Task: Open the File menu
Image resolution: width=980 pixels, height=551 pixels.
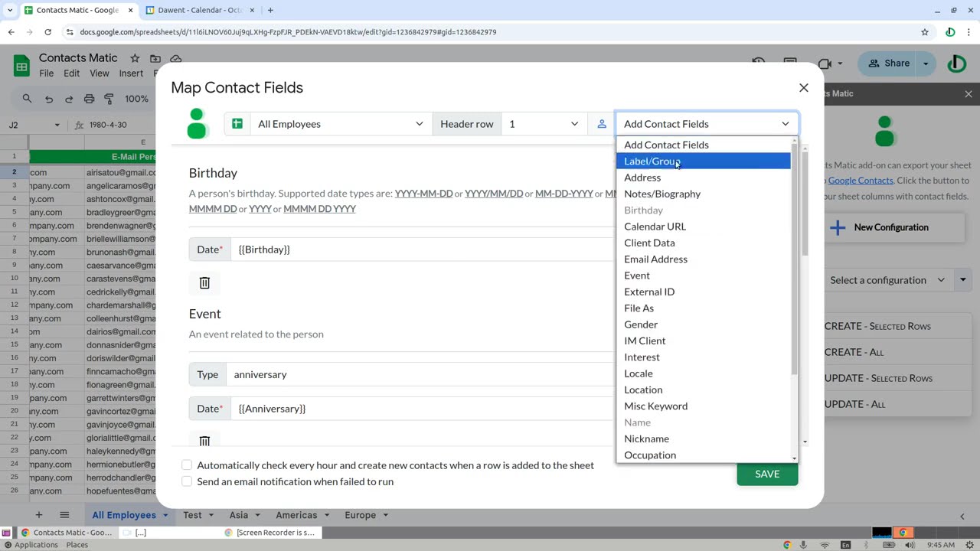Action: (x=46, y=73)
